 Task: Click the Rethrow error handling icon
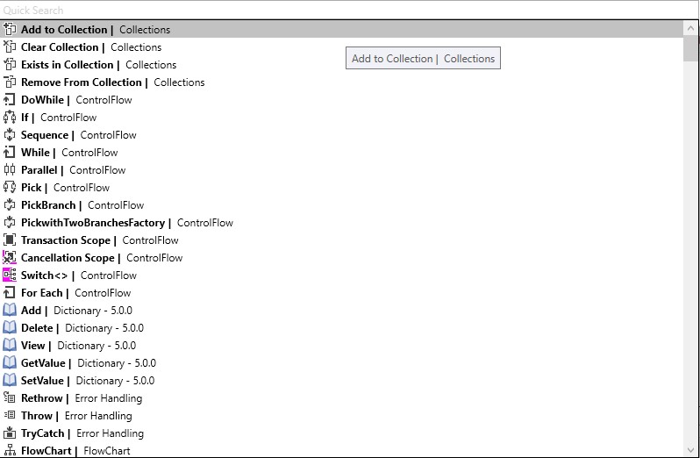point(10,398)
